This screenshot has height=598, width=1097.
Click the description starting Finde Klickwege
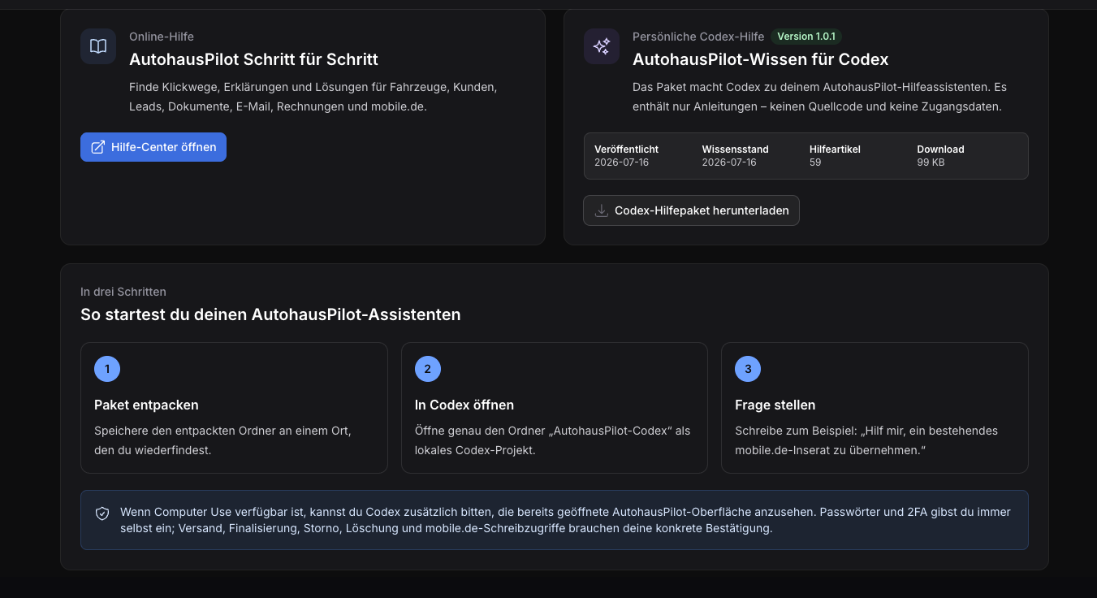(x=313, y=97)
